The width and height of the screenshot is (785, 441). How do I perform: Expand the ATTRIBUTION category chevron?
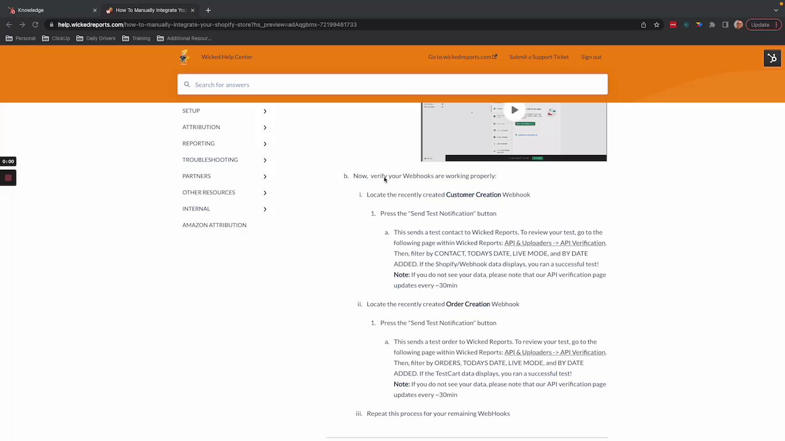pyautogui.click(x=265, y=127)
